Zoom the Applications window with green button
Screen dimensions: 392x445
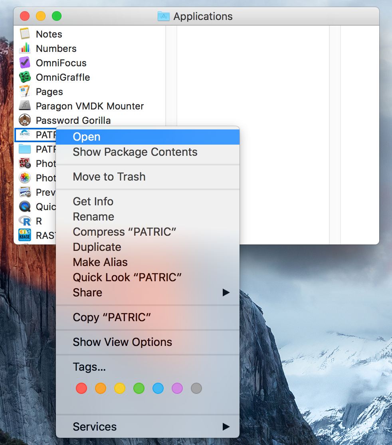click(56, 16)
